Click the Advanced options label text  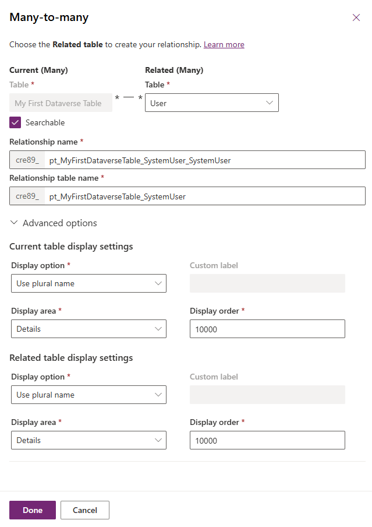coord(59,223)
